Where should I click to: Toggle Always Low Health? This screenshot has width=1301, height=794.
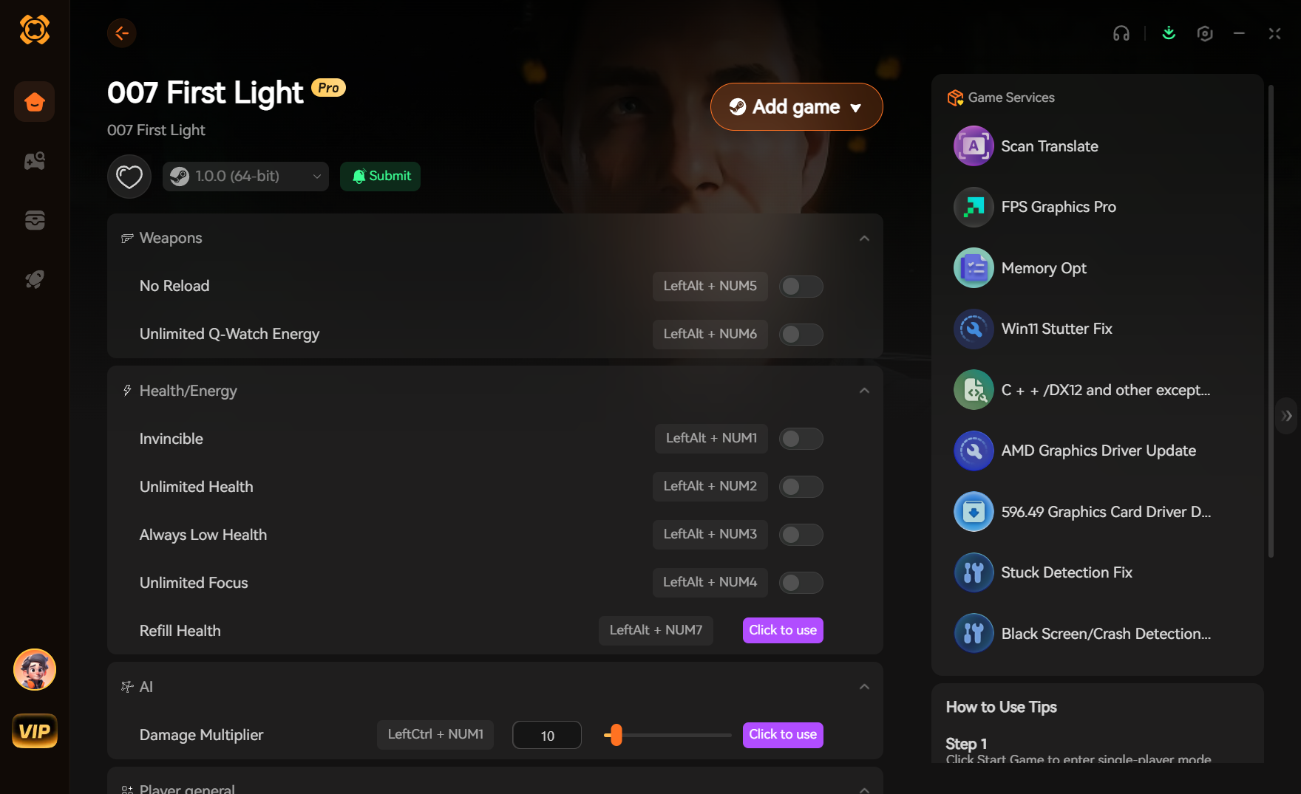pyautogui.click(x=801, y=535)
